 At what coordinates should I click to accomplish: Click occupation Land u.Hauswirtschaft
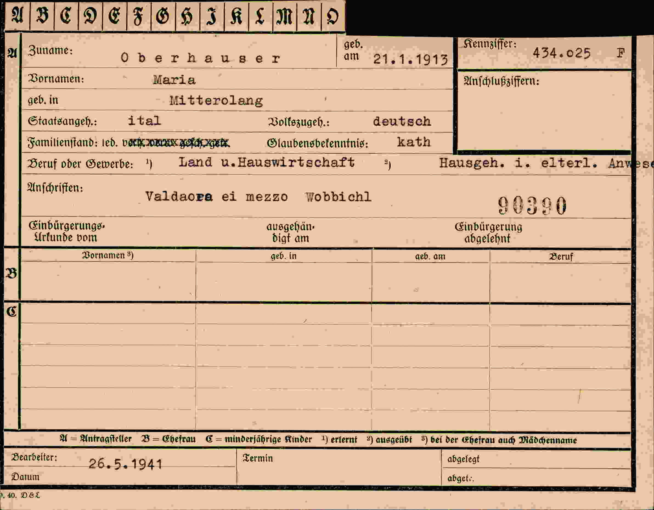click(x=267, y=163)
